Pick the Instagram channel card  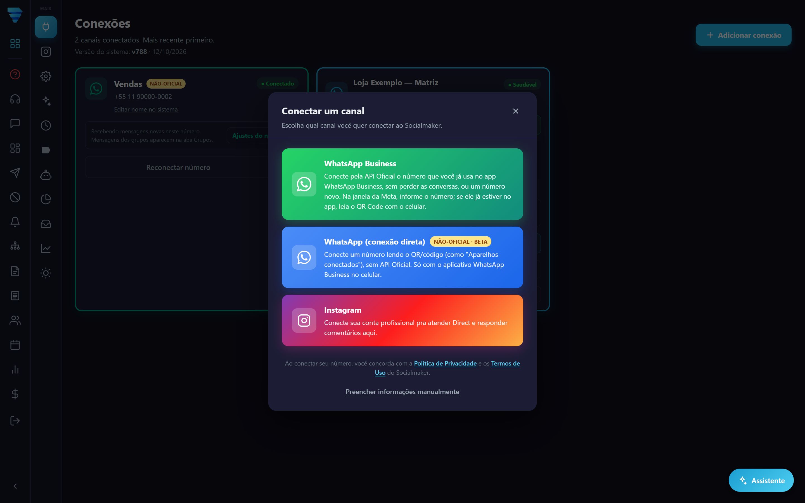point(402,320)
